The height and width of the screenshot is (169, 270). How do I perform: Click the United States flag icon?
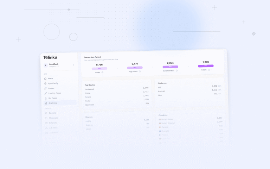click(160, 119)
